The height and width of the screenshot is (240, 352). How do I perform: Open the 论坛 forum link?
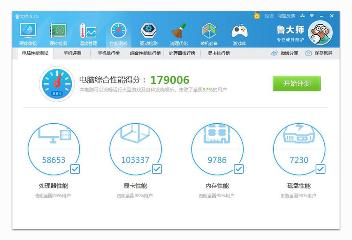[269, 15]
